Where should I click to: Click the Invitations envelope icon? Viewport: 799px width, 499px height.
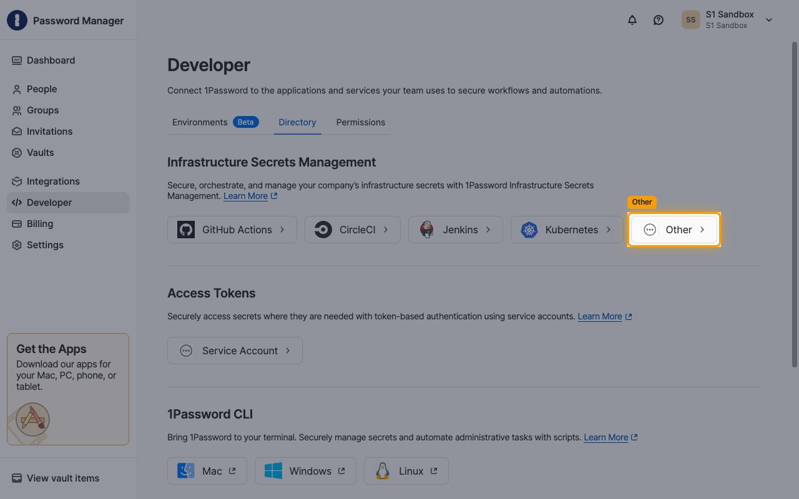pyautogui.click(x=17, y=132)
